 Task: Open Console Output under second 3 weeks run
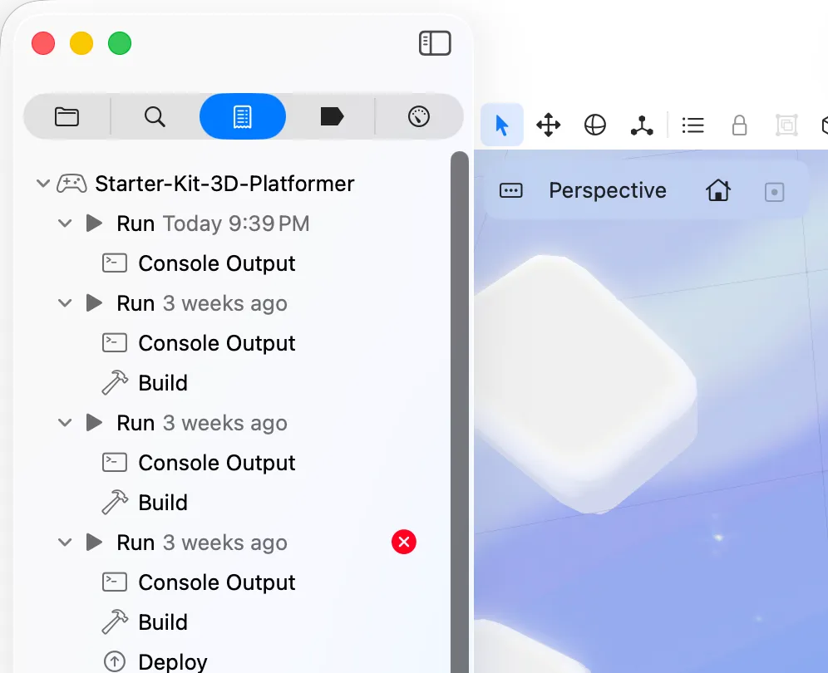click(x=216, y=463)
